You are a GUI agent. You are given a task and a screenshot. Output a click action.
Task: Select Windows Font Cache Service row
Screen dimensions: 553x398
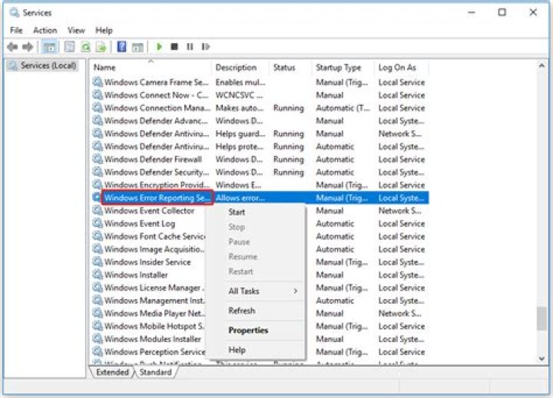[260, 236]
